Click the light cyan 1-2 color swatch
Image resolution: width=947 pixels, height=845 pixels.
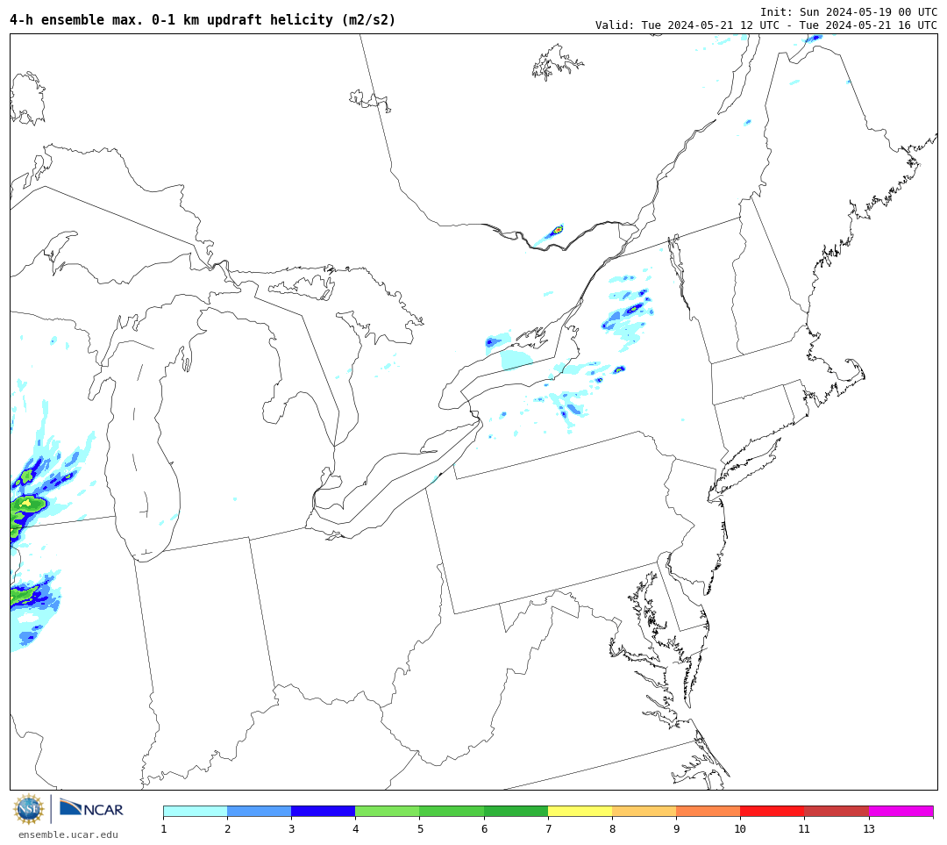[x=195, y=811]
